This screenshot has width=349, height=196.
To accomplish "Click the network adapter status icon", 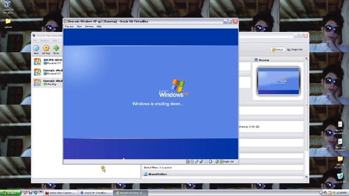I will [201, 162].
